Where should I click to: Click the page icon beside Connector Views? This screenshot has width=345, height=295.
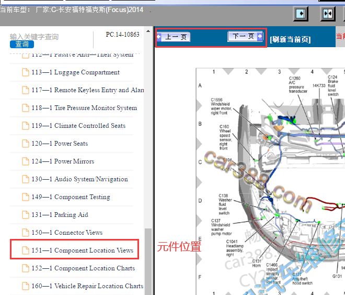[26, 233]
